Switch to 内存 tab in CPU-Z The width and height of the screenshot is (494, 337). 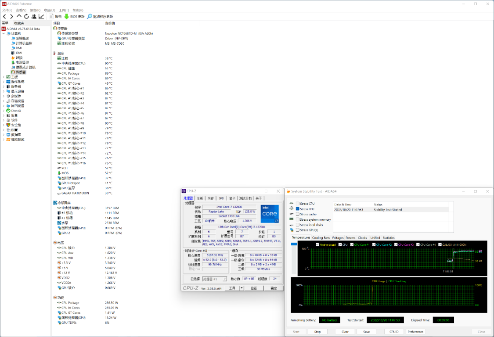pyautogui.click(x=210, y=198)
